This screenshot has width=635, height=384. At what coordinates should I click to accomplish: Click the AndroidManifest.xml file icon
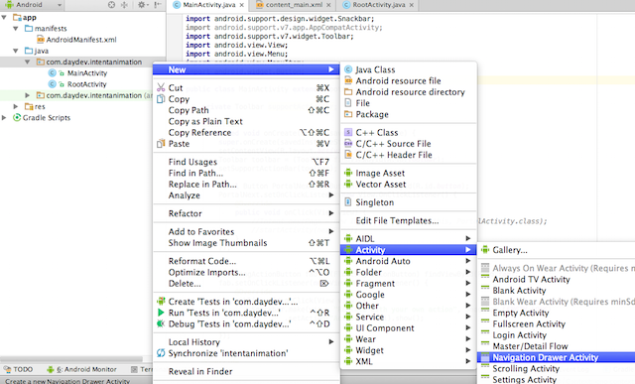pyautogui.click(x=41, y=40)
